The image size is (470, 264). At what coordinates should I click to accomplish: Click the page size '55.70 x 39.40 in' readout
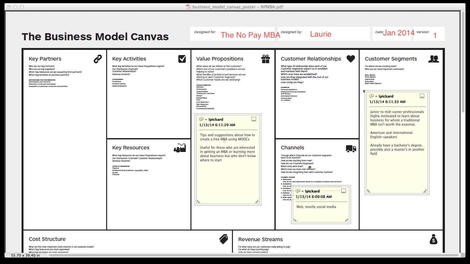[25, 255]
